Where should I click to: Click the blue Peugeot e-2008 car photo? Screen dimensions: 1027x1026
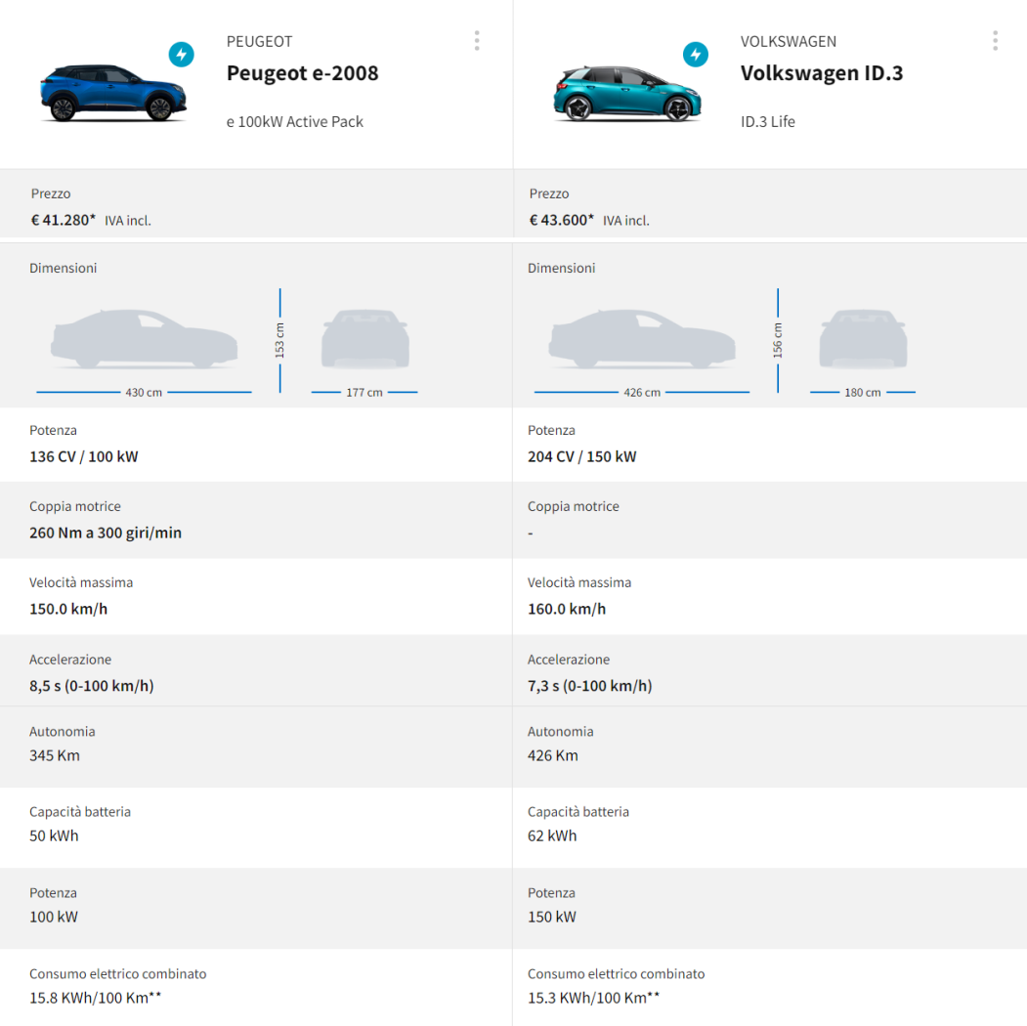112,93
